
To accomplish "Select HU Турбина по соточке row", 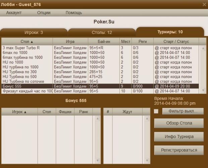I will click(100, 81).
